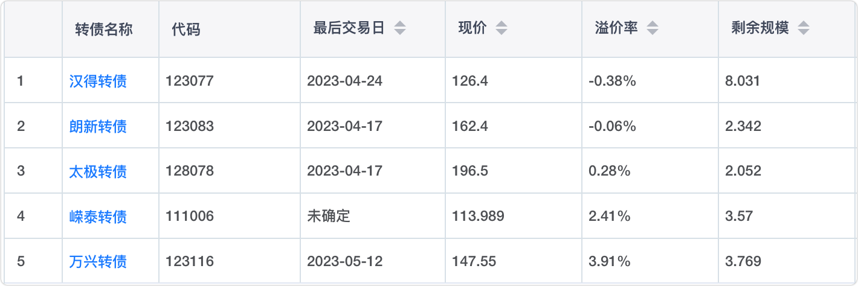Click the sort arrows beside 最后交易日
Screen dimensions: 858x286
click(x=400, y=28)
